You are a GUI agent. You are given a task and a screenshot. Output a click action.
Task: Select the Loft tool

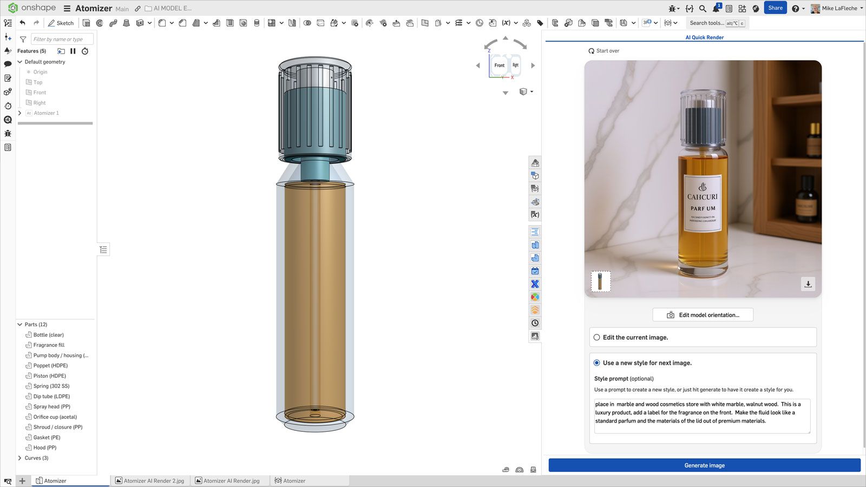pos(127,23)
